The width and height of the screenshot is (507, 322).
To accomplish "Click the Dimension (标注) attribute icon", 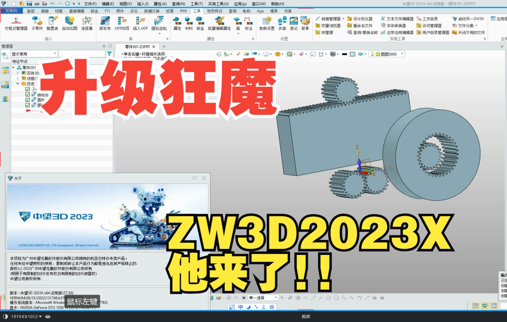I will pyautogui.click(x=248, y=24).
